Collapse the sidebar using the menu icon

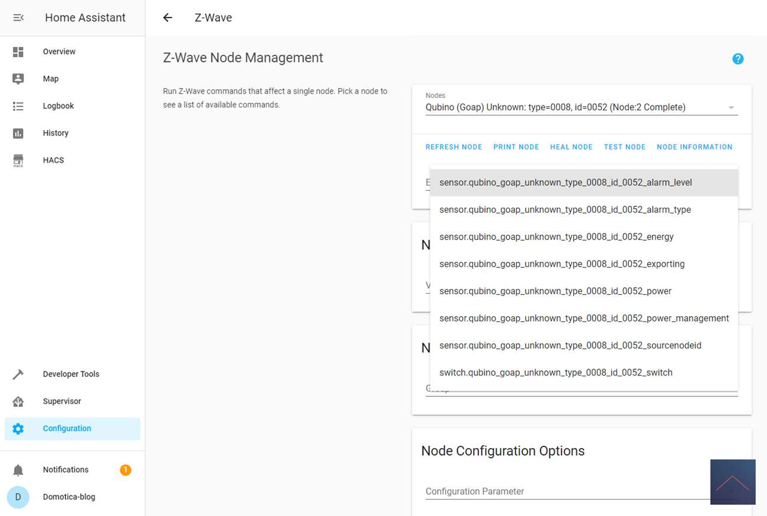click(18, 18)
